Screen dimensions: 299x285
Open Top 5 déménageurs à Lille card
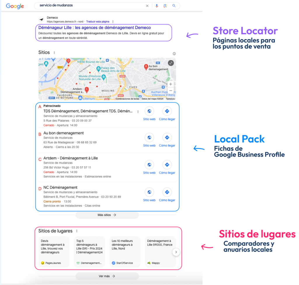pos(89,252)
